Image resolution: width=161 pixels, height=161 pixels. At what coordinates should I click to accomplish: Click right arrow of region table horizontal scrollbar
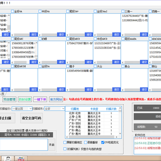click(x=117, y=137)
